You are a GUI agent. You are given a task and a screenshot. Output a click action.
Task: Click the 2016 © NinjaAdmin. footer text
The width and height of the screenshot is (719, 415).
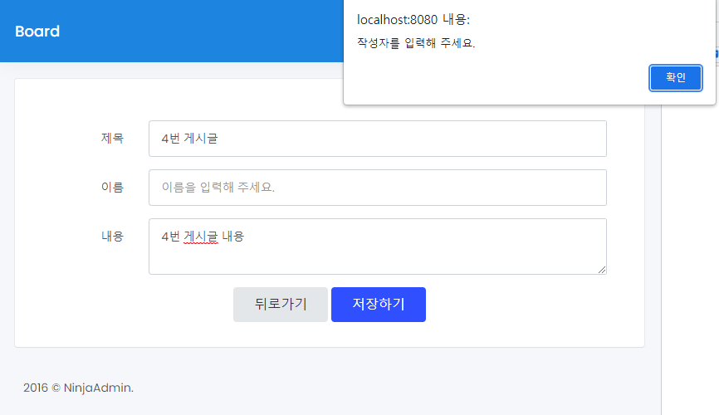pyautogui.click(x=78, y=388)
